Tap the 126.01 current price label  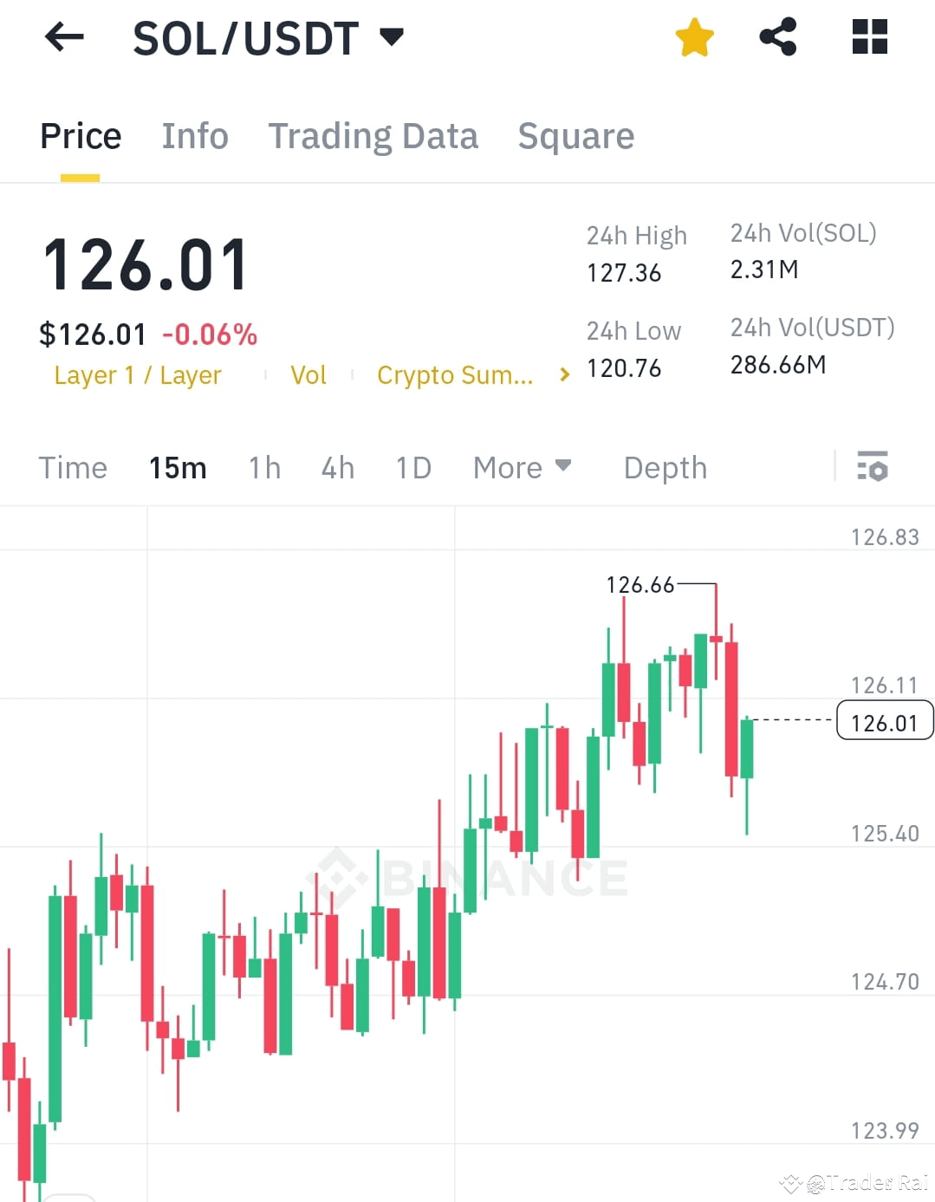pos(884,720)
